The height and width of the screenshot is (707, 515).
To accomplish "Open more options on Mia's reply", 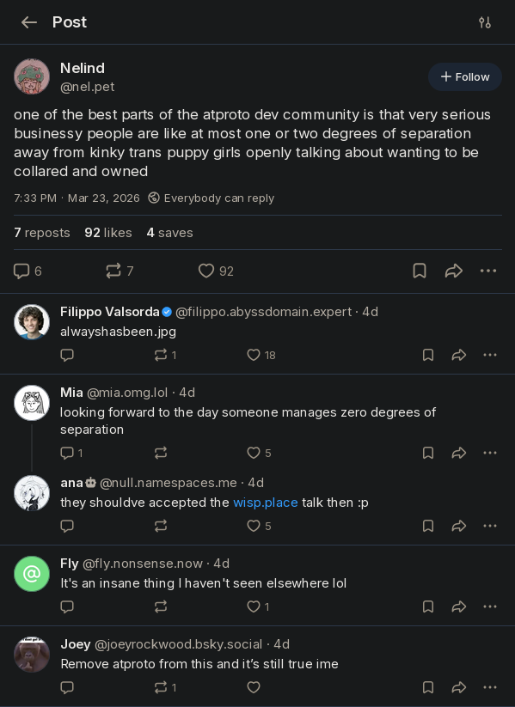I will click(x=490, y=453).
